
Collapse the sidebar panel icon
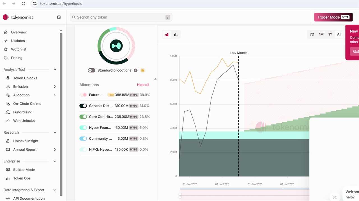pos(59,17)
